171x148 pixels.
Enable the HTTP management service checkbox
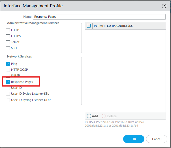pyautogui.click(x=8, y=30)
